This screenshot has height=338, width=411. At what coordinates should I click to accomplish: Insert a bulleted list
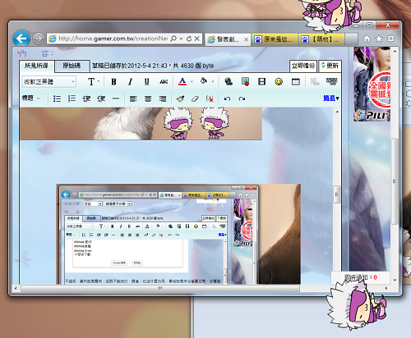[57, 98]
